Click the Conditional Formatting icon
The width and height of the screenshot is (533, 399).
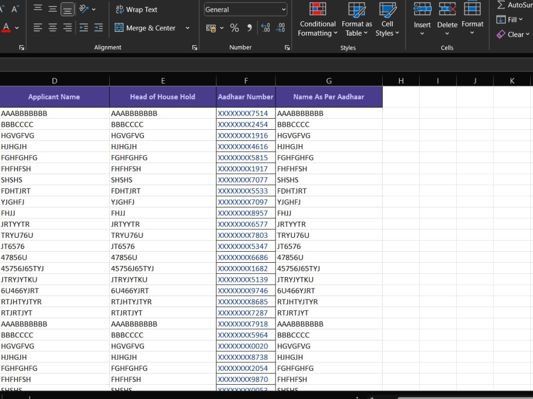(318, 9)
